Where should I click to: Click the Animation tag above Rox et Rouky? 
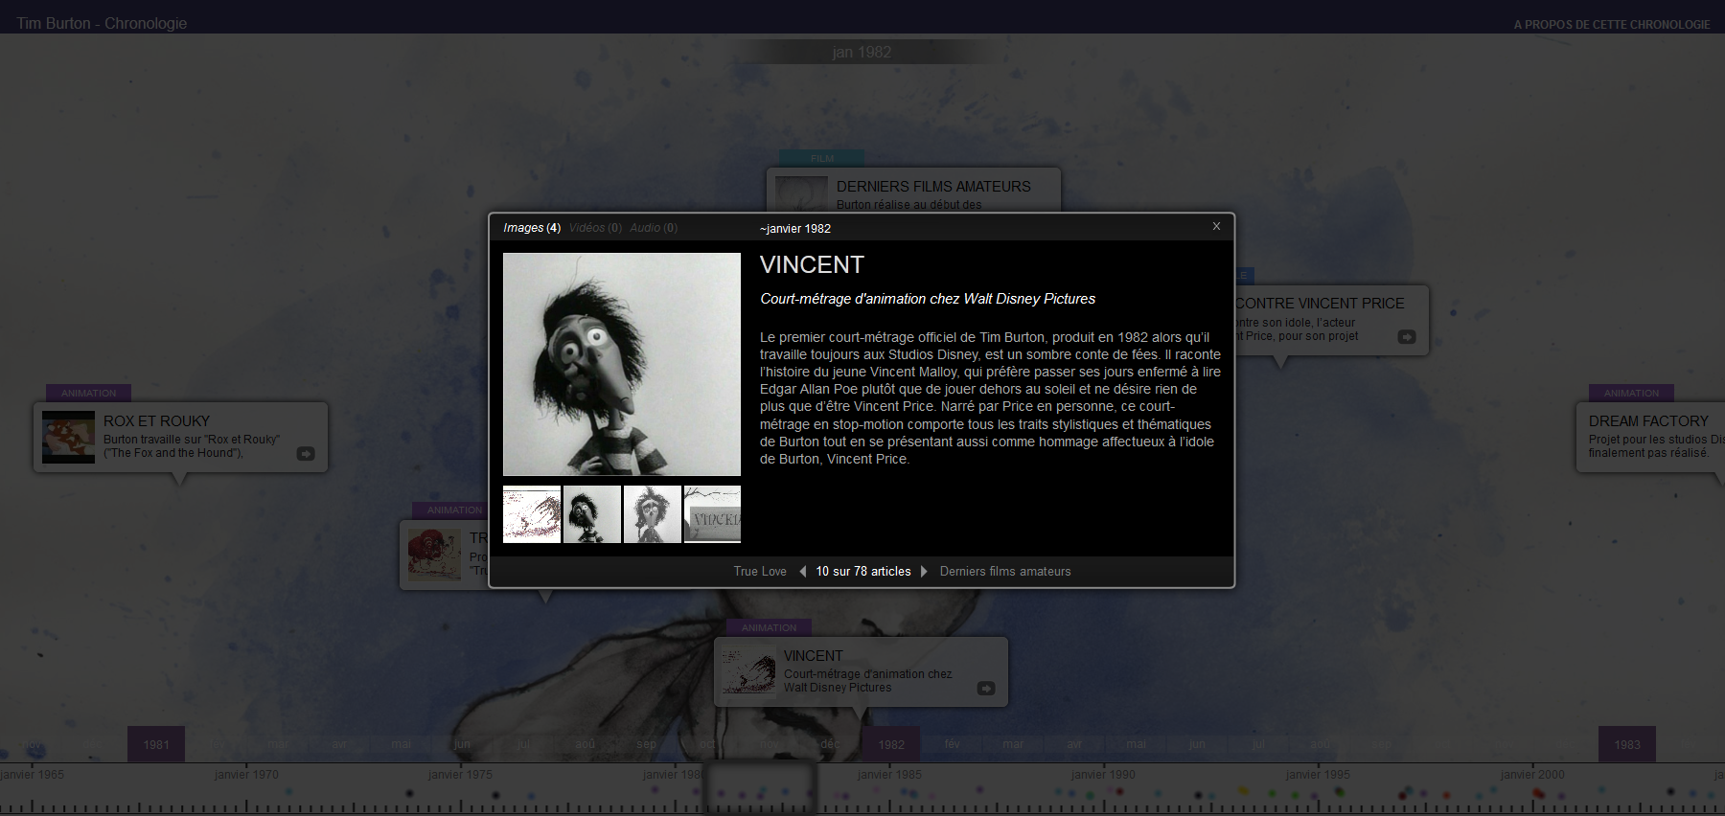[88, 394]
